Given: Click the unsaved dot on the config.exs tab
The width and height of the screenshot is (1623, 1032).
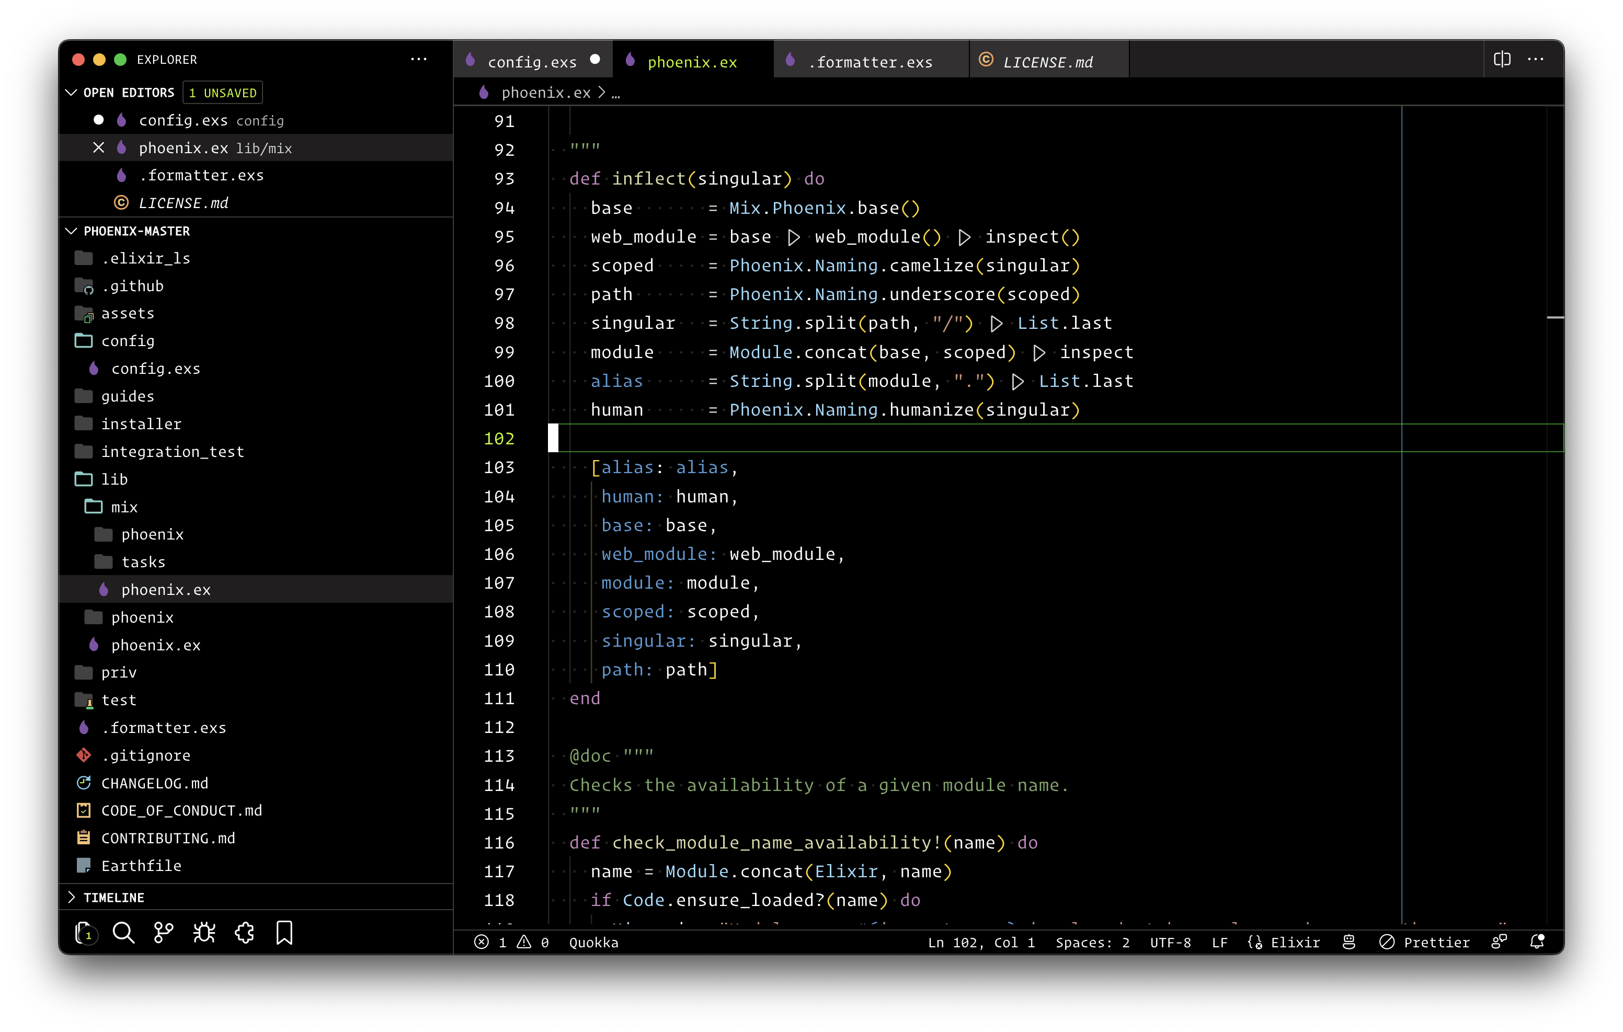Looking at the screenshot, I should [x=595, y=60].
